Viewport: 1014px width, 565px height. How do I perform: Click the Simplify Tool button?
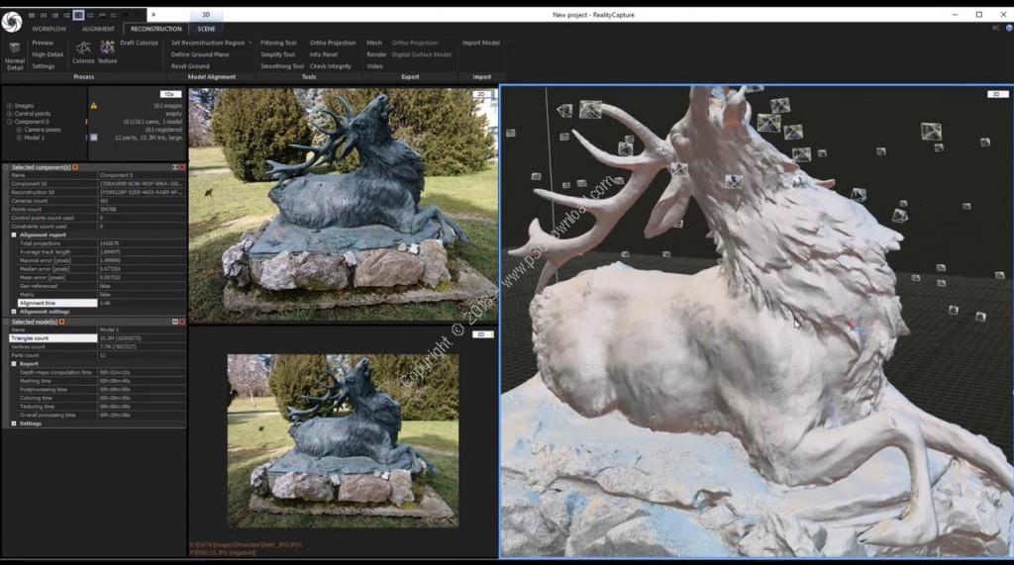(277, 54)
